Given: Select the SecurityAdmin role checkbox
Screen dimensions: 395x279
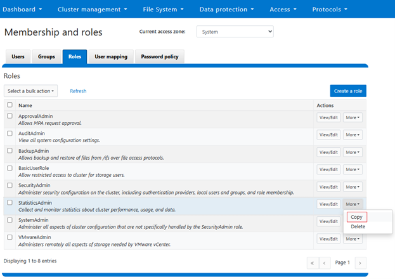Looking at the screenshot, I should click(10, 185).
